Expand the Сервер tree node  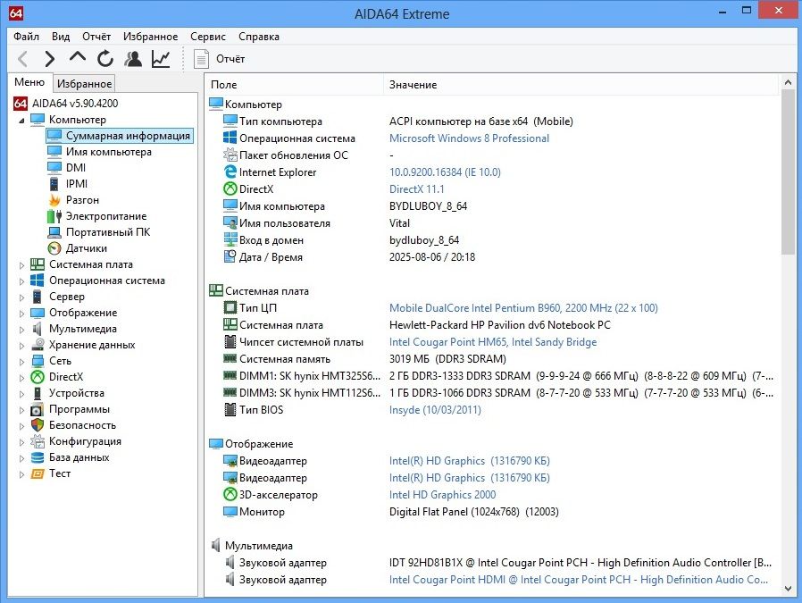pyautogui.click(x=21, y=297)
